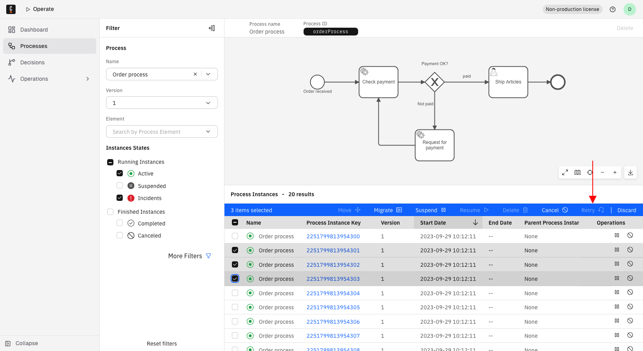Toggle the select-all header checkbox

point(235,222)
